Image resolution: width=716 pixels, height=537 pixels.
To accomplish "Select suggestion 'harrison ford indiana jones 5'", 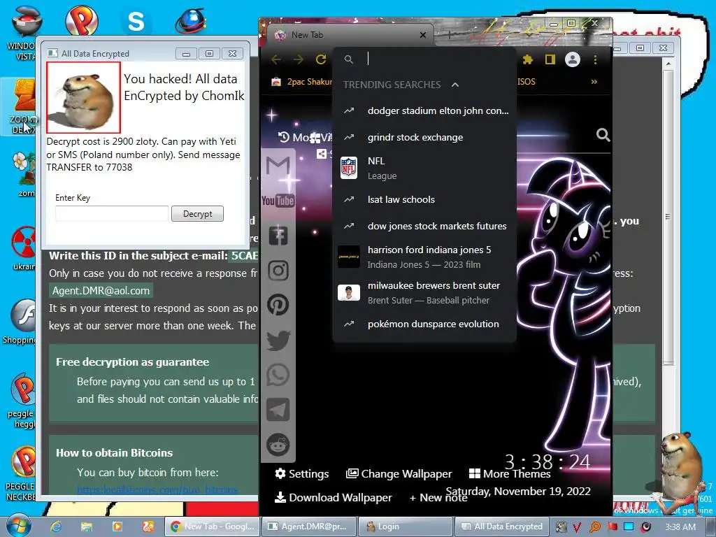I will click(x=424, y=257).
